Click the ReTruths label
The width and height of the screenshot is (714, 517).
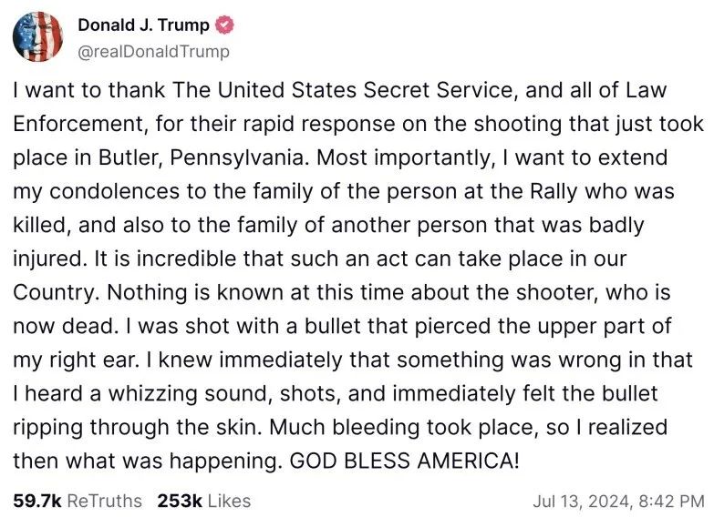click(x=104, y=501)
